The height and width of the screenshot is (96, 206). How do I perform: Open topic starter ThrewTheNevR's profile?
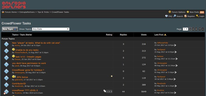[21, 53]
